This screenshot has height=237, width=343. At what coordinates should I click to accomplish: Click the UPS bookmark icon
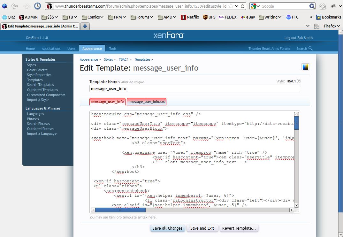click(x=205, y=17)
